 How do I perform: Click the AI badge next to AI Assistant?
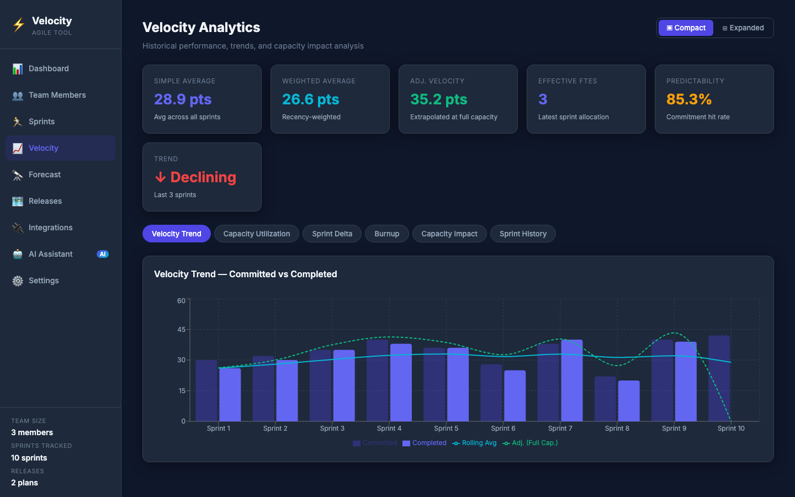[103, 254]
